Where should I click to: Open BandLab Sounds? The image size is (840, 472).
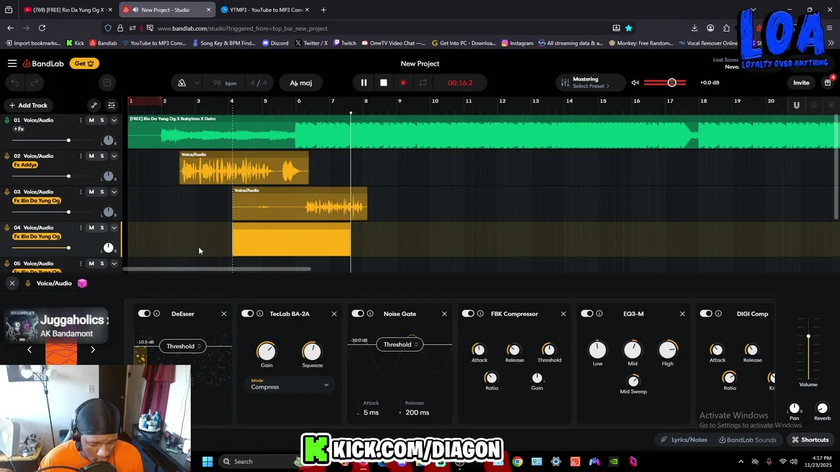pyautogui.click(x=747, y=440)
